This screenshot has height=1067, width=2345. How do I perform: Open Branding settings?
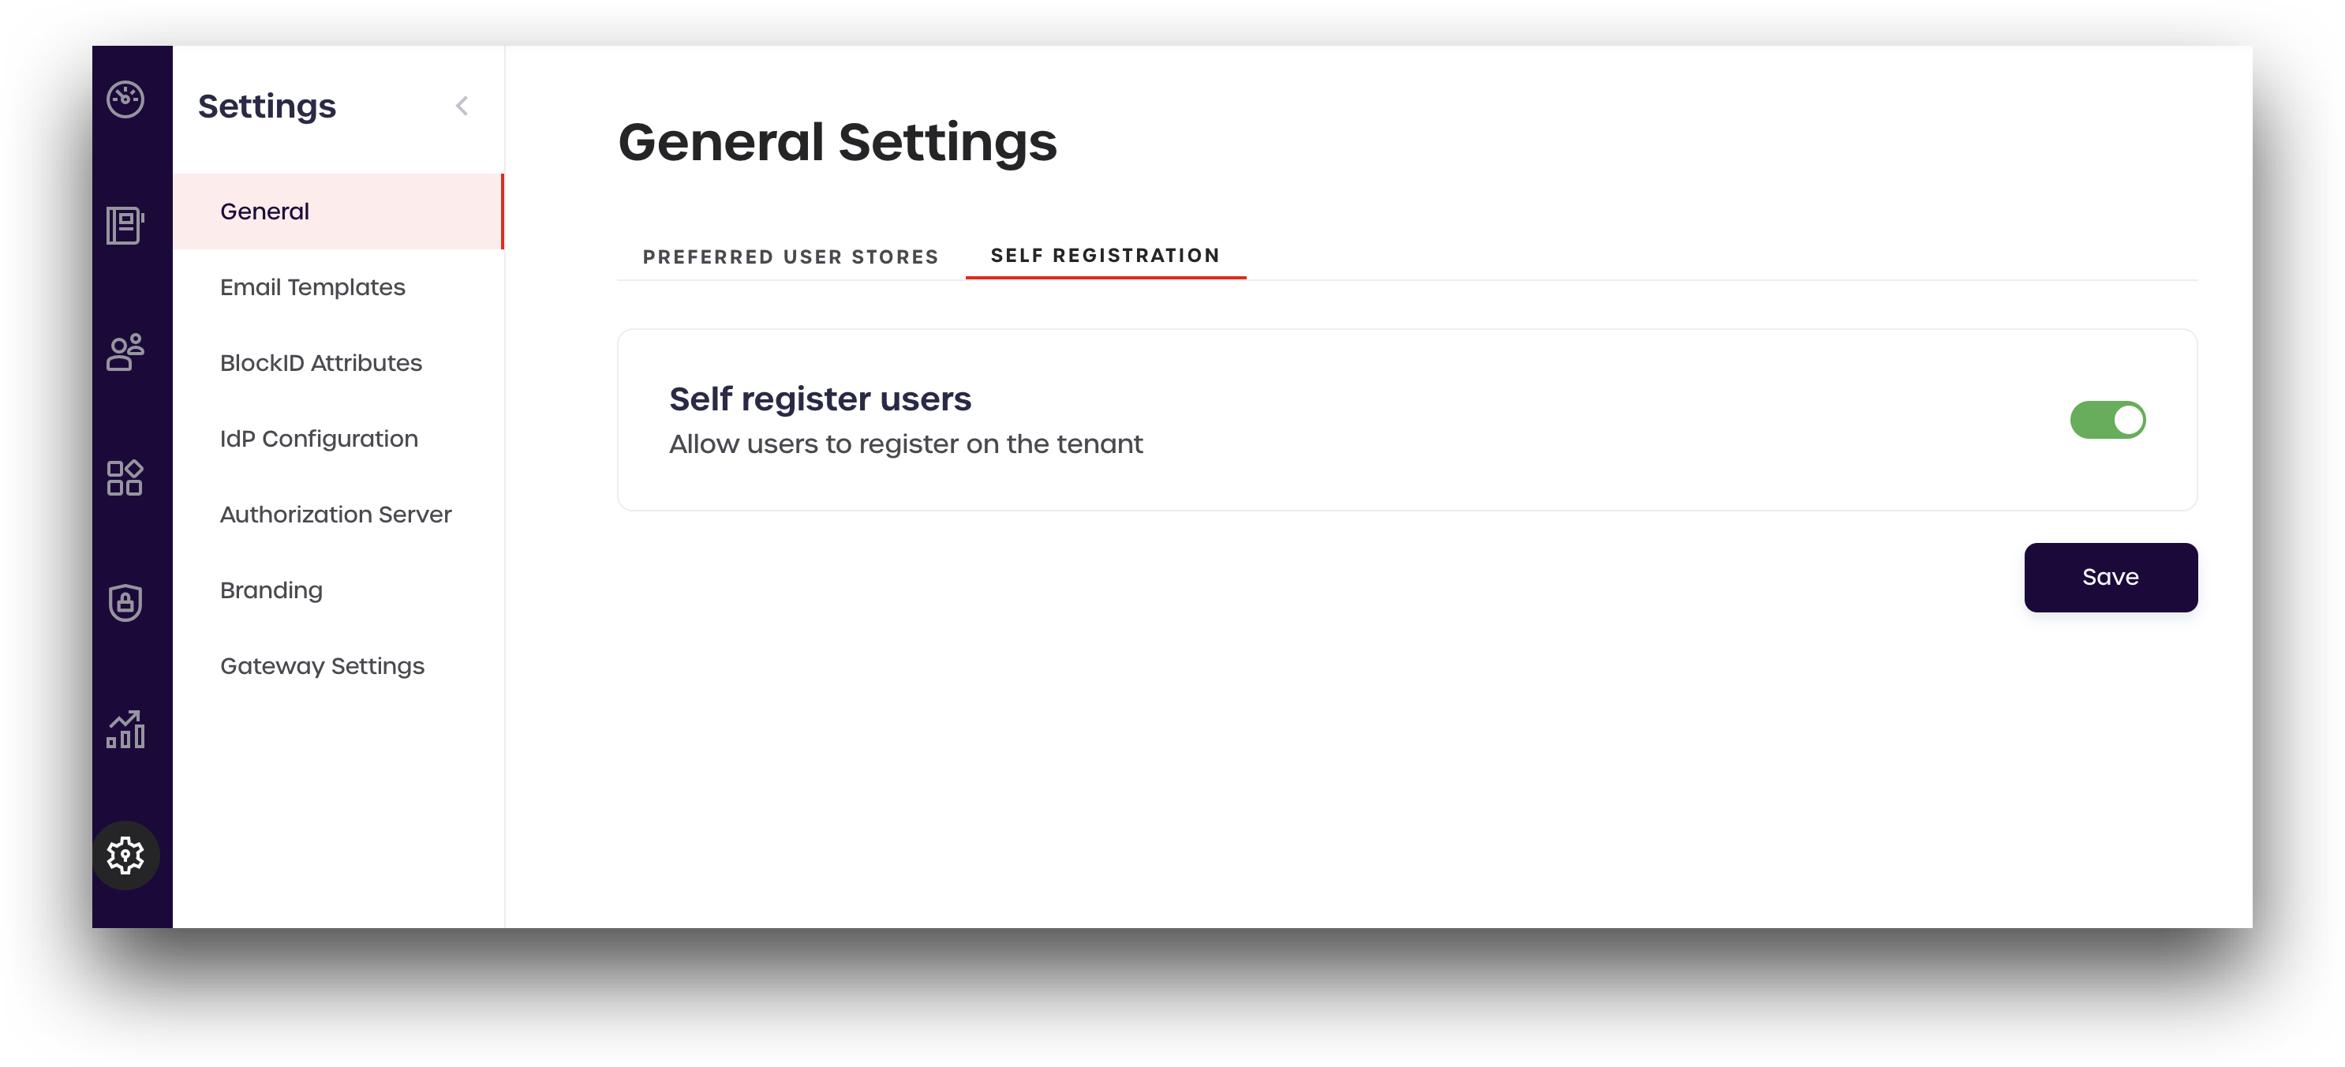click(271, 590)
